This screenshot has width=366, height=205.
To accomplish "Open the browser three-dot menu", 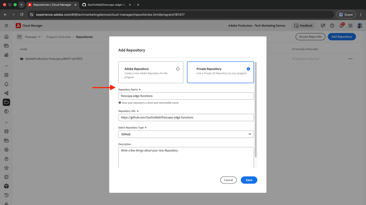I will (361, 15).
